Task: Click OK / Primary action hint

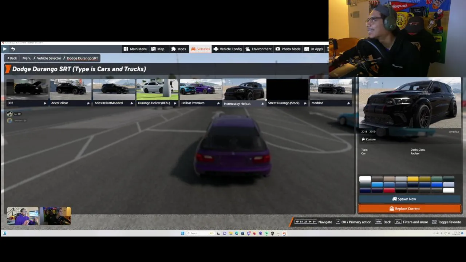Action: (x=353, y=222)
